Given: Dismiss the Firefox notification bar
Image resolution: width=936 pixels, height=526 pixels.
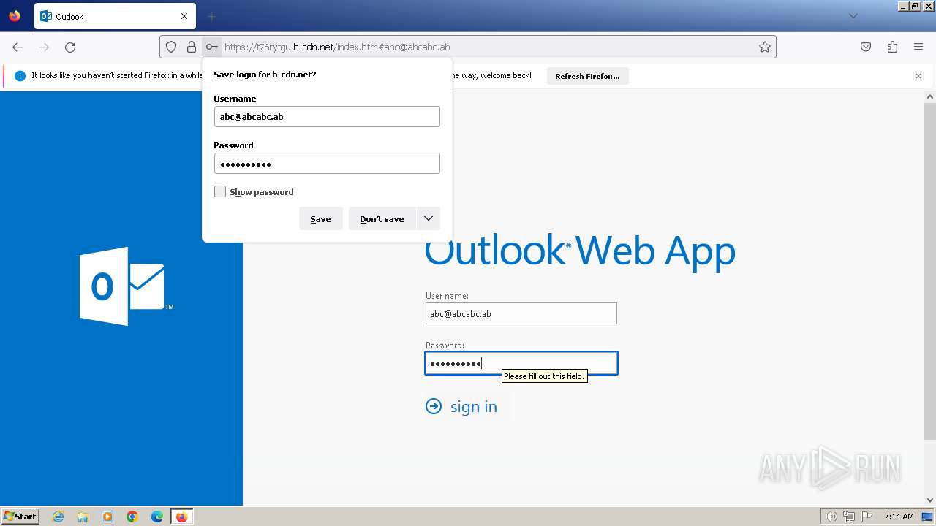Looking at the screenshot, I should click(918, 75).
